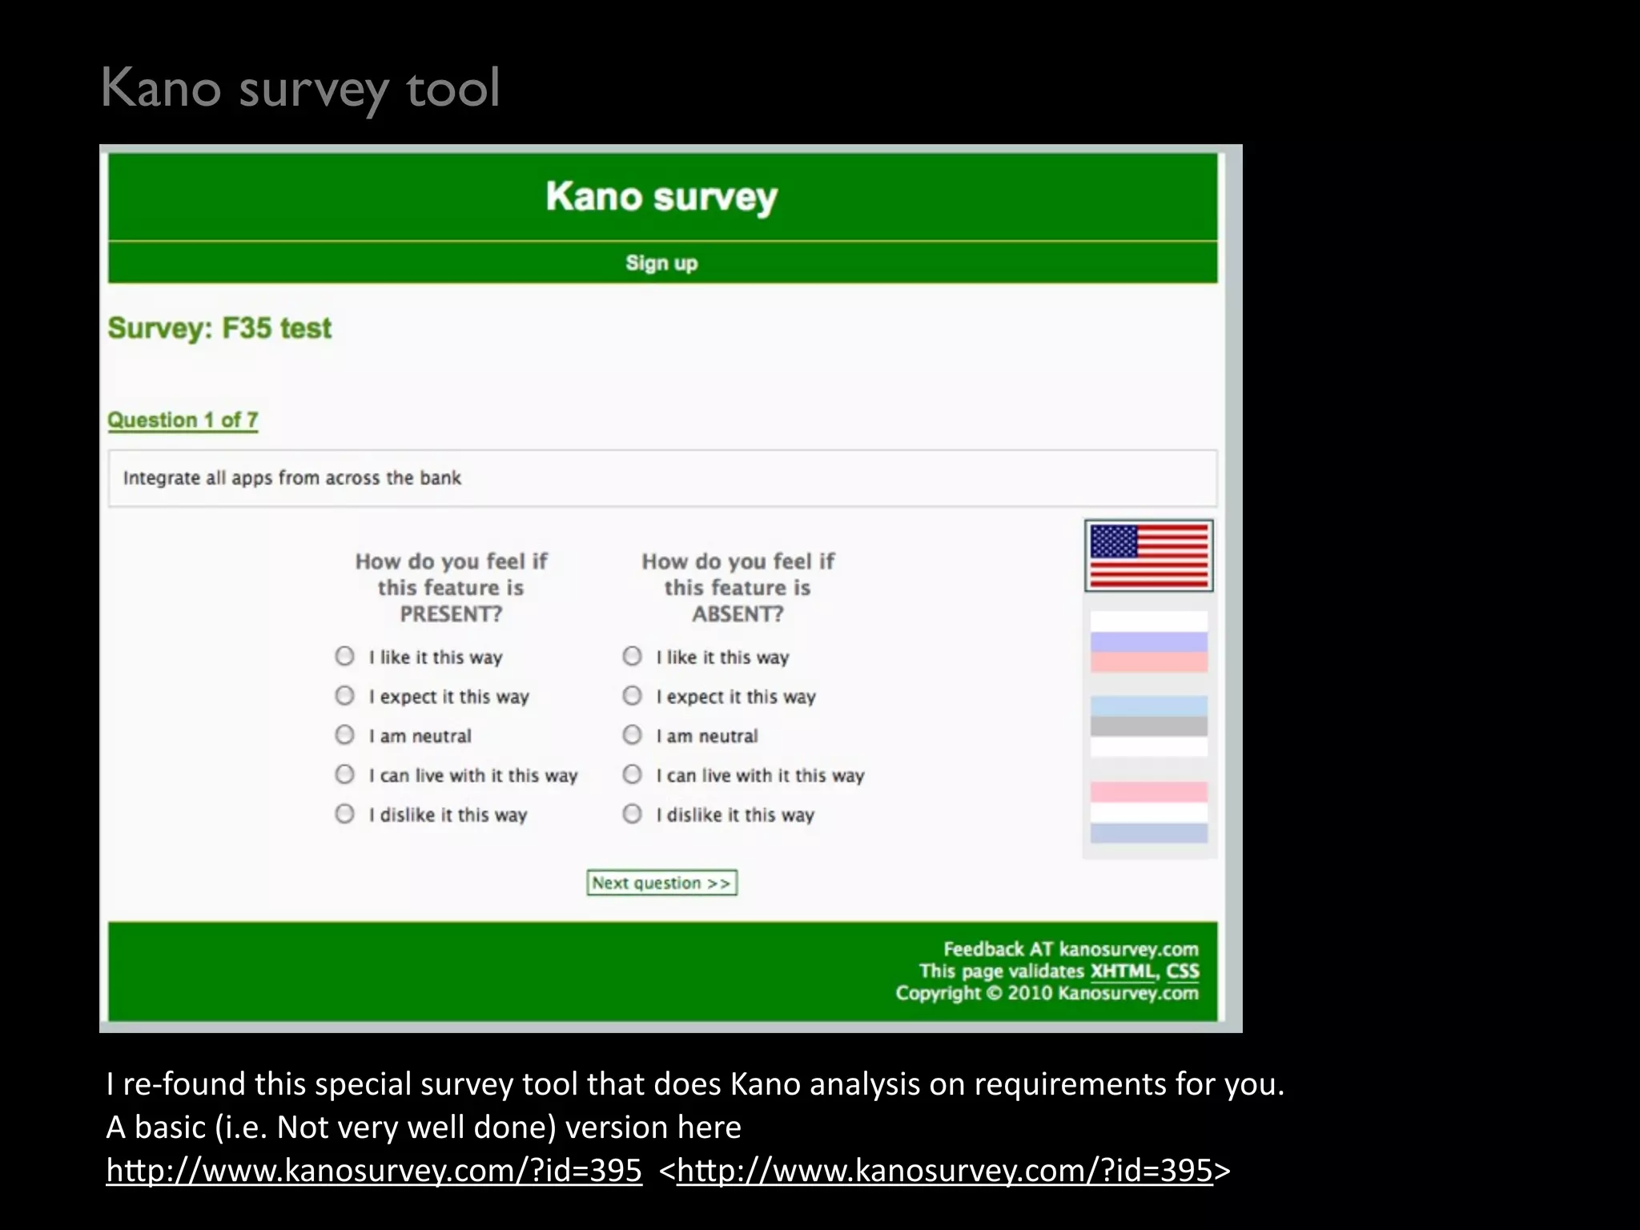Mark PRESENT 'I dislike it this way'
The image size is (1640, 1230).
[344, 814]
